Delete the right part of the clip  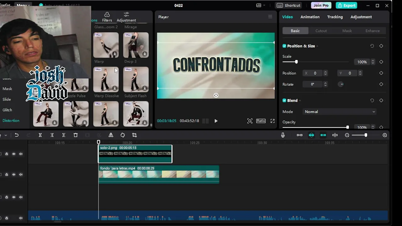64,135
